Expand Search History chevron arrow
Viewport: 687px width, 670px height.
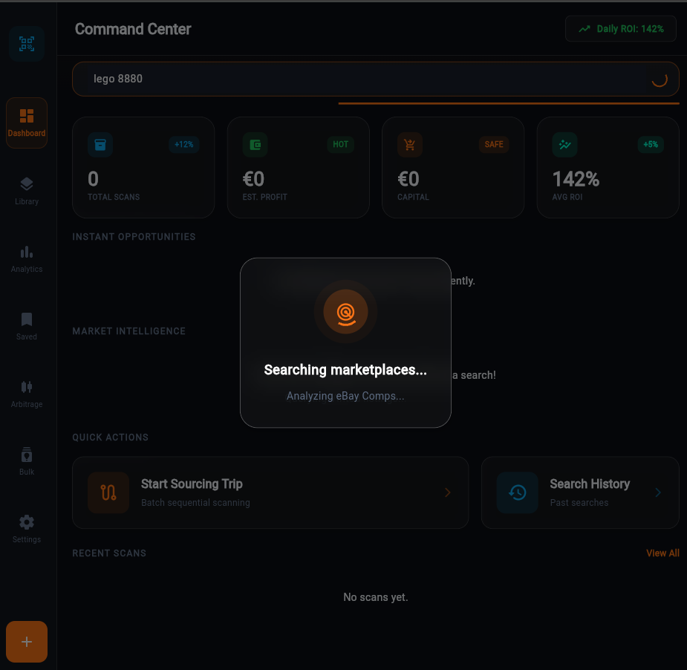[x=658, y=492]
